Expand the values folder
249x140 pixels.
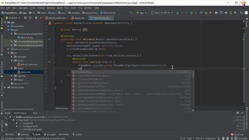pyautogui.click(x=12, y=80)
